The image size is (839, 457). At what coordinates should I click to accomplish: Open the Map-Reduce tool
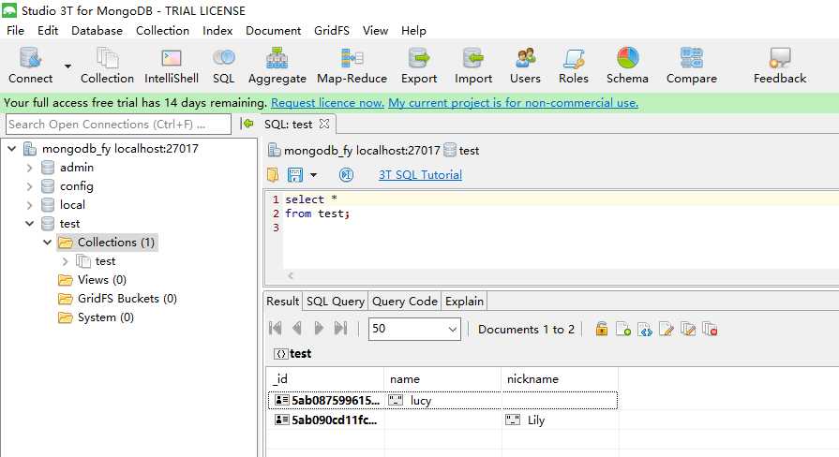[352, 66]
